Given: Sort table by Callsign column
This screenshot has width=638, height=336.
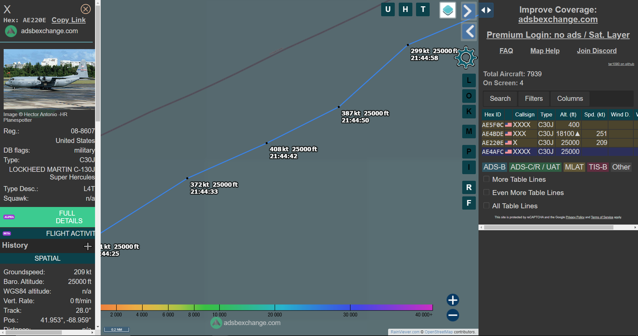Looking at the screenshot, I should (525, 114).
